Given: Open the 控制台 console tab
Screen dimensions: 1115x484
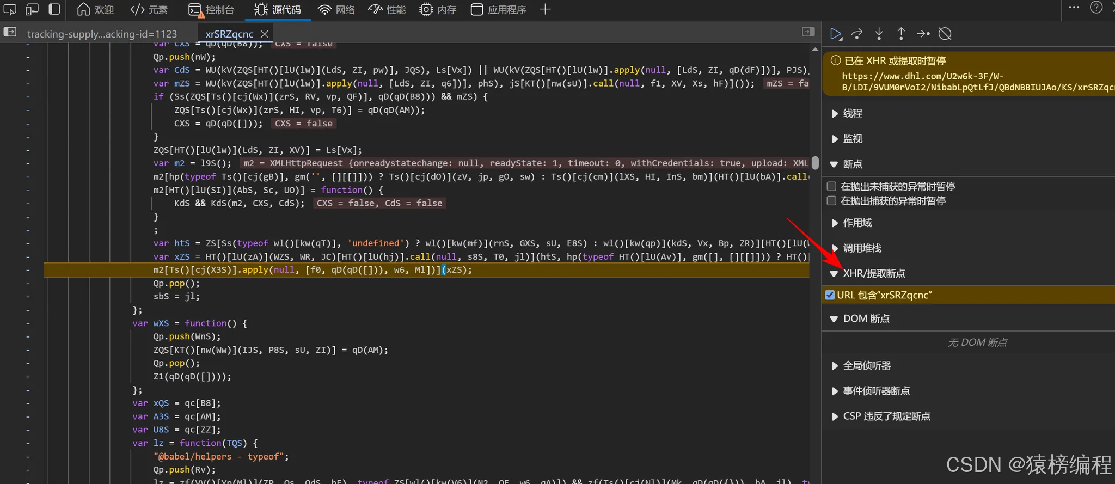Looking at the screenshot, I should 211,10.
